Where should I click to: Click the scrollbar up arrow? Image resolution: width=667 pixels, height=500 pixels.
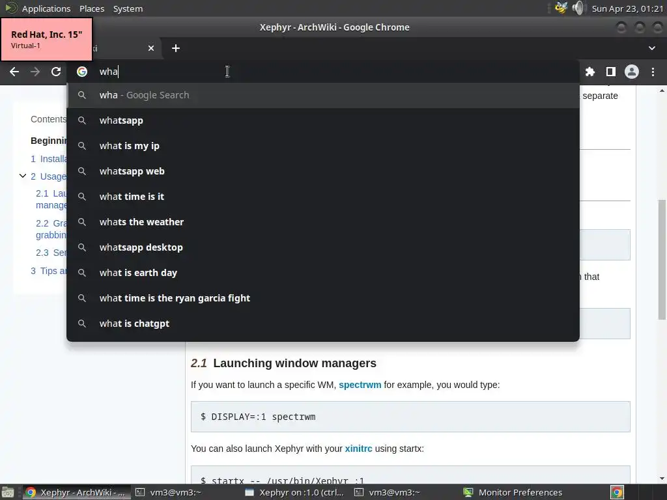click(662, 90)
